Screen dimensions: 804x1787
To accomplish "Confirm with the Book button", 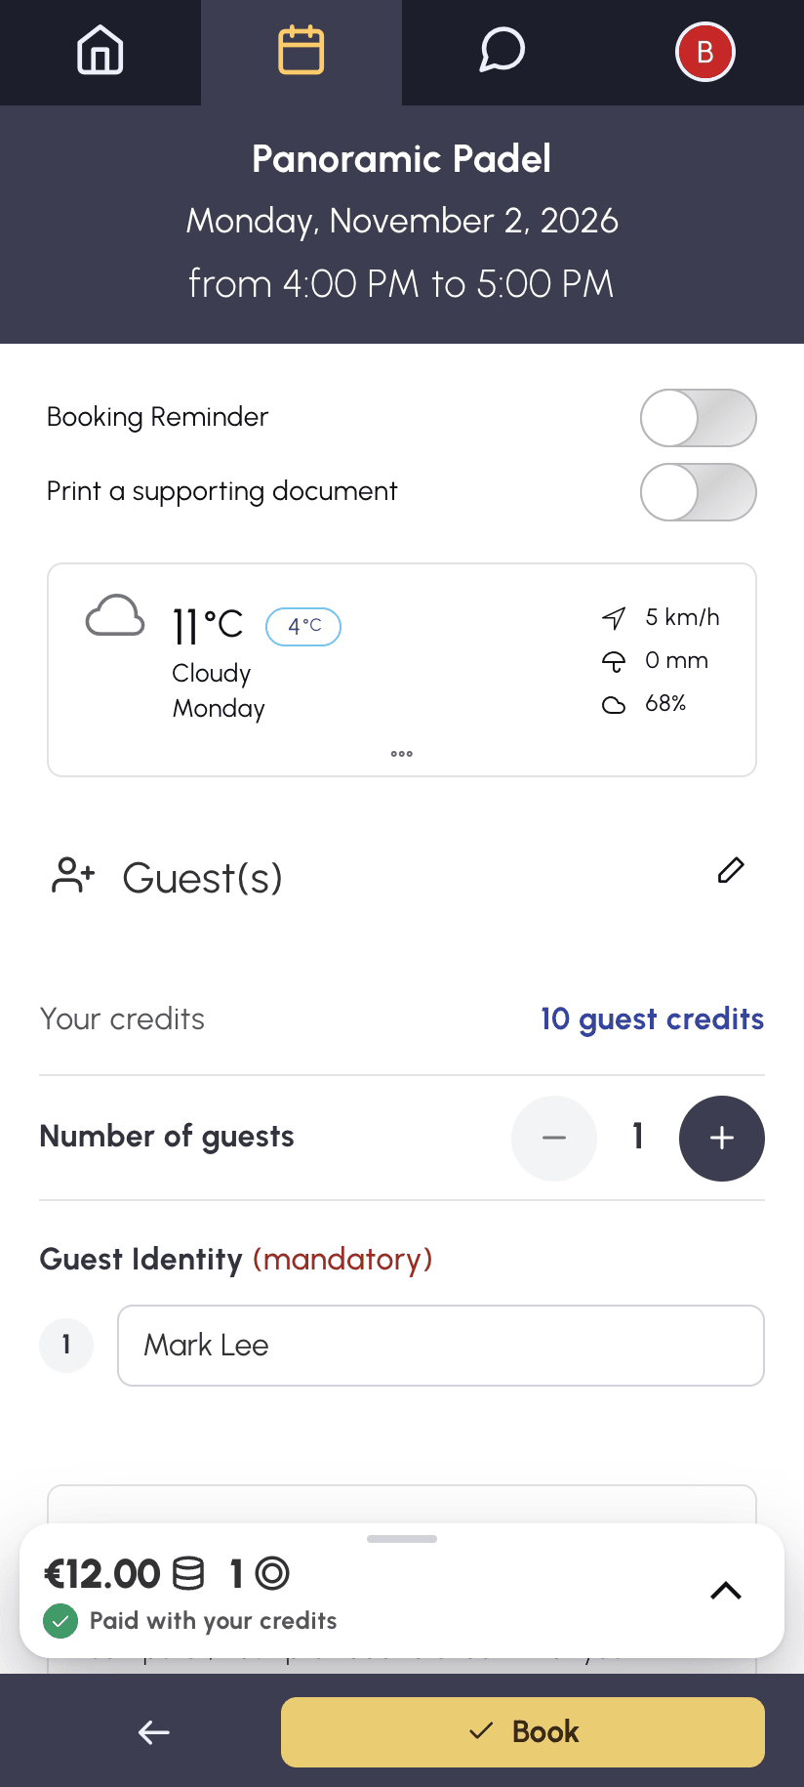I will (523, 1732).
